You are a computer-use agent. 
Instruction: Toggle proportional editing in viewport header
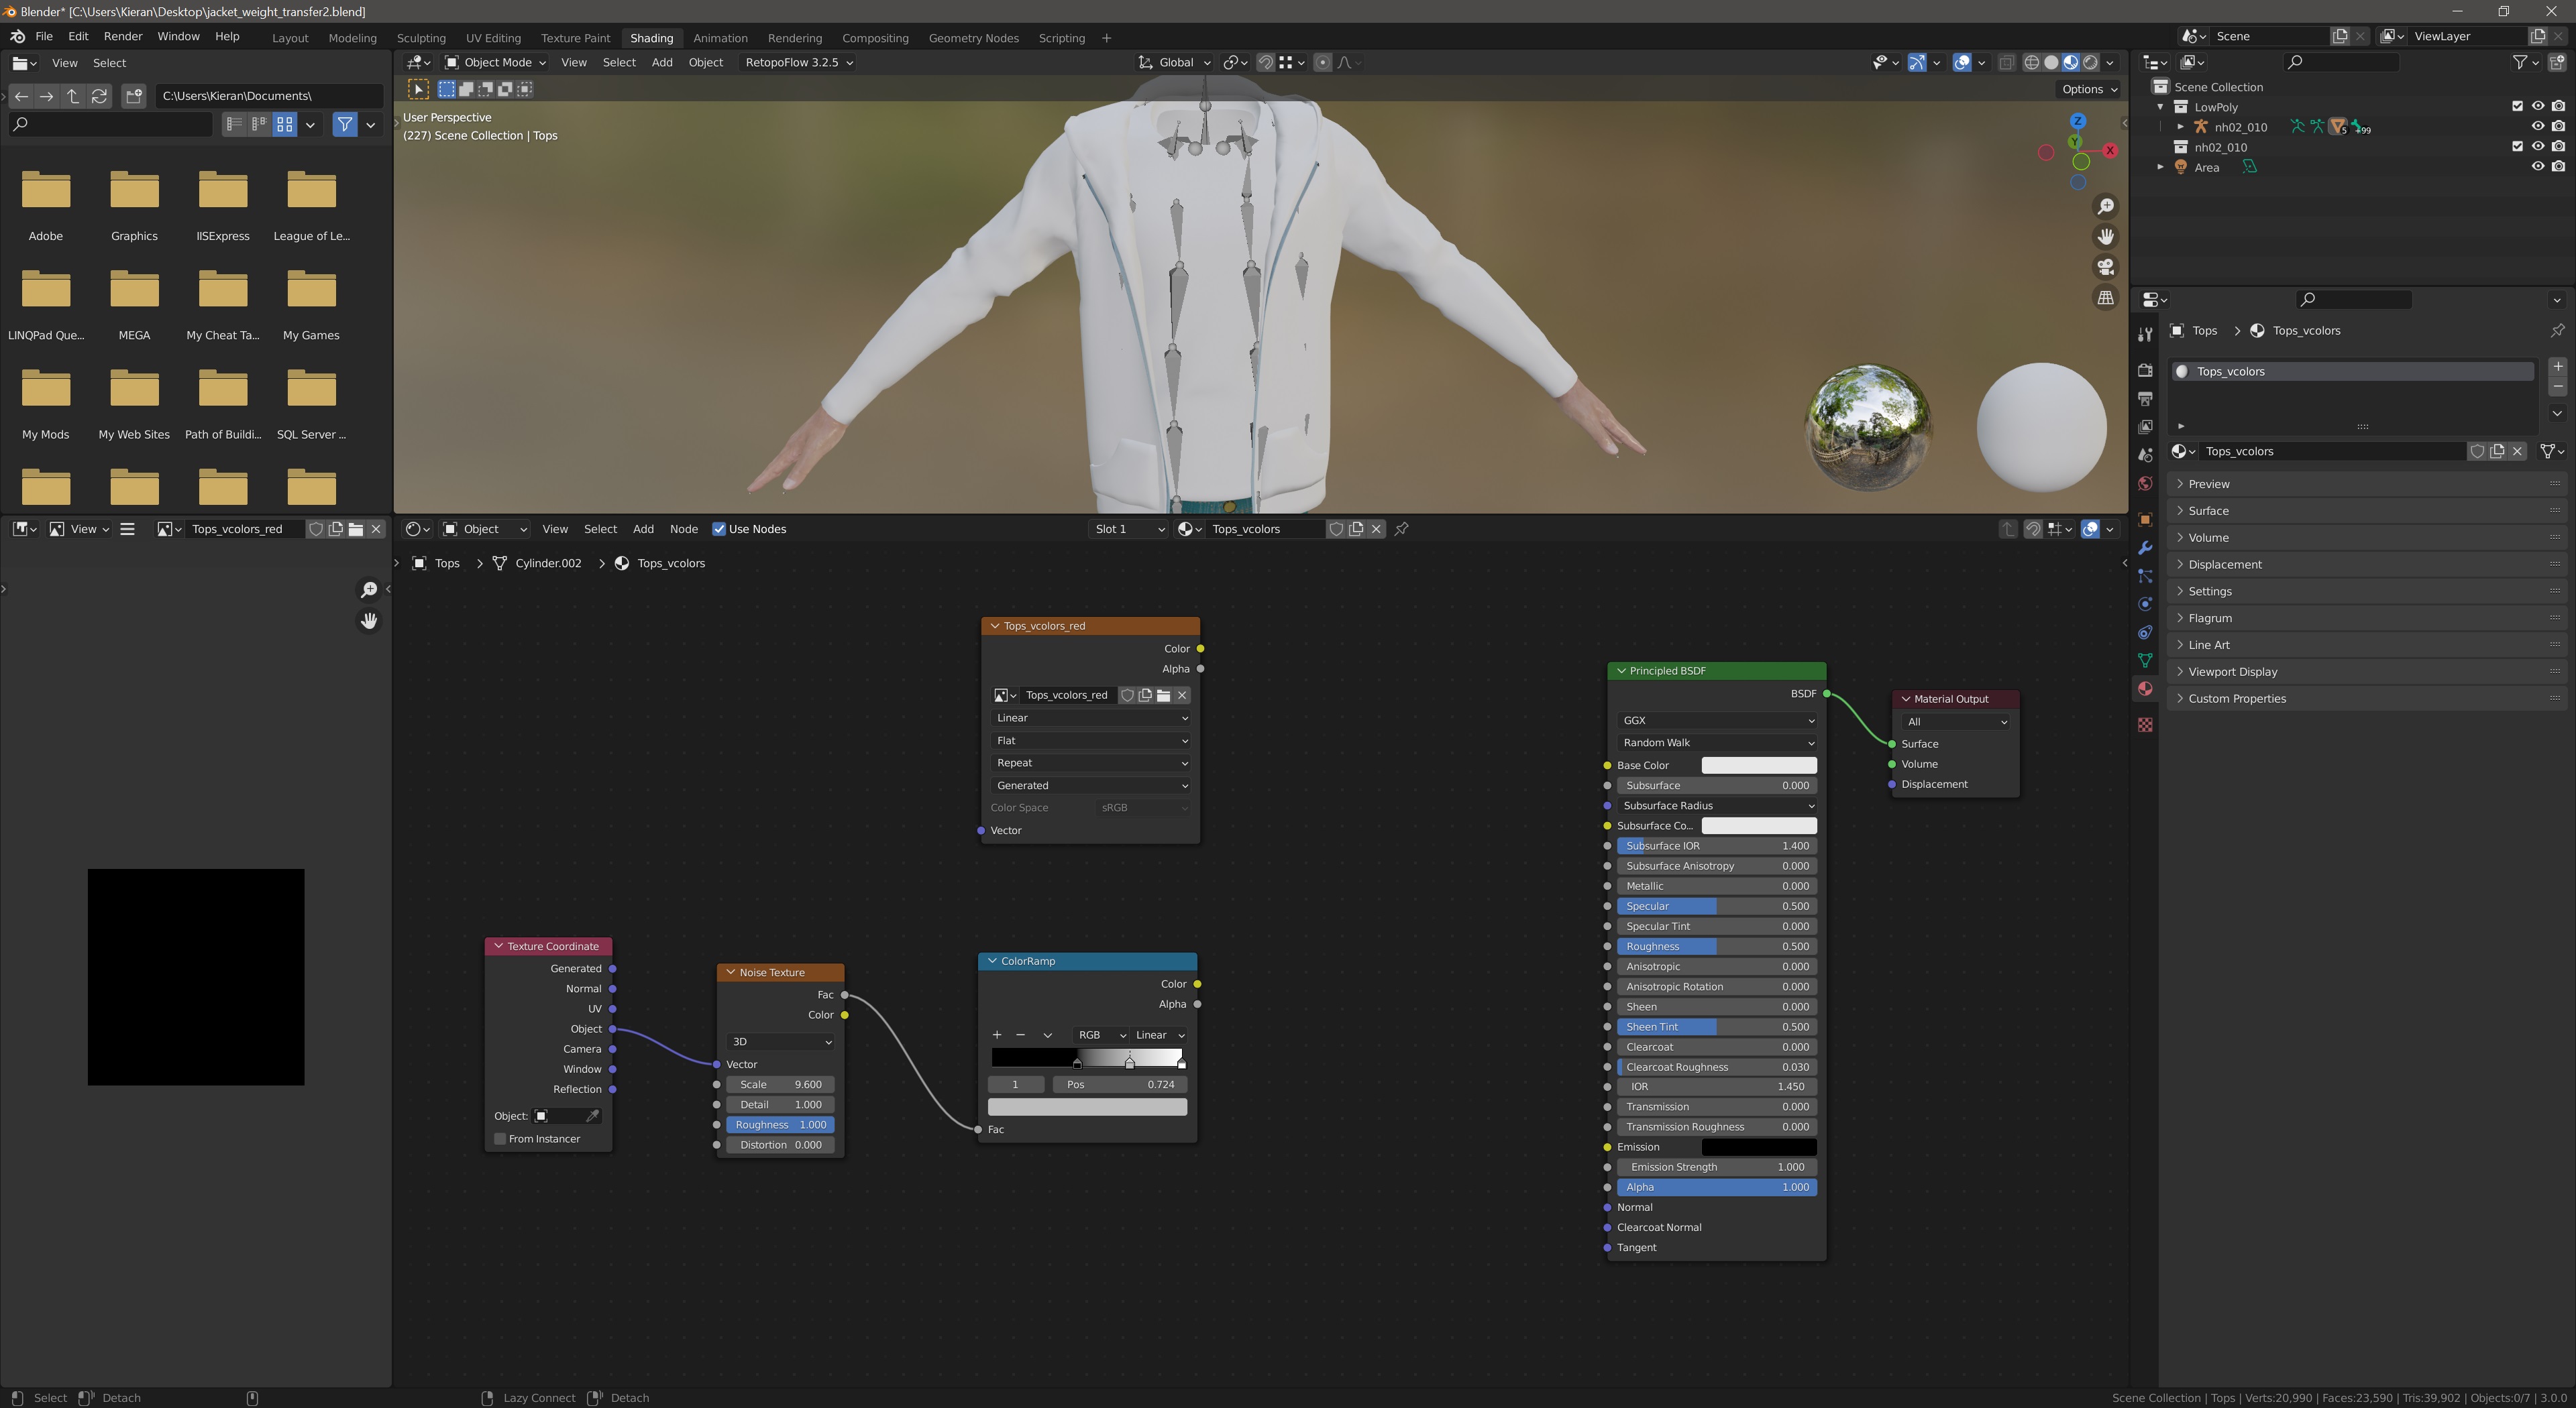[x=1323, y=62]
